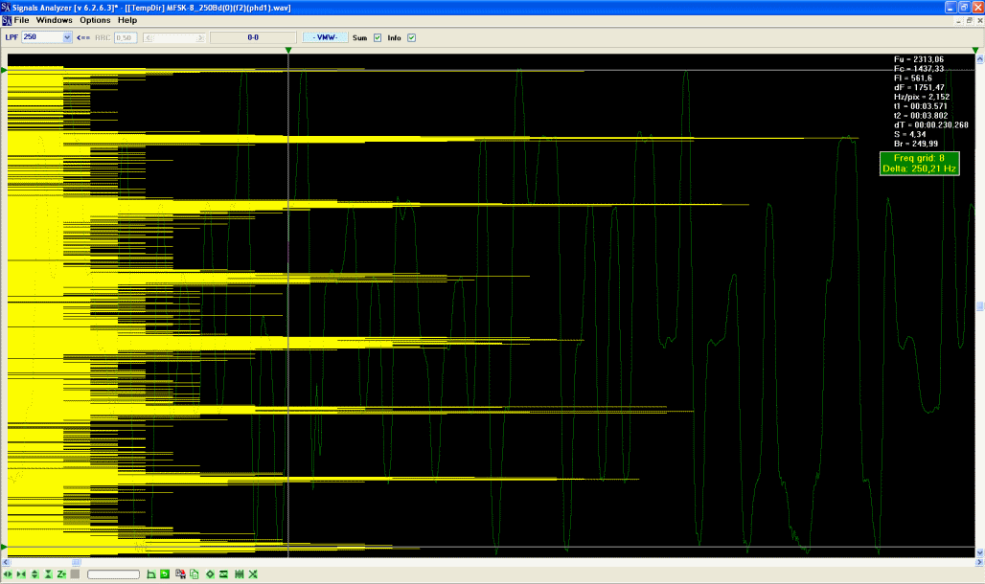The height and width of the screenshot is (584, 985).
Task: Click the green undo arrow icon
Action: click(165, 573)
